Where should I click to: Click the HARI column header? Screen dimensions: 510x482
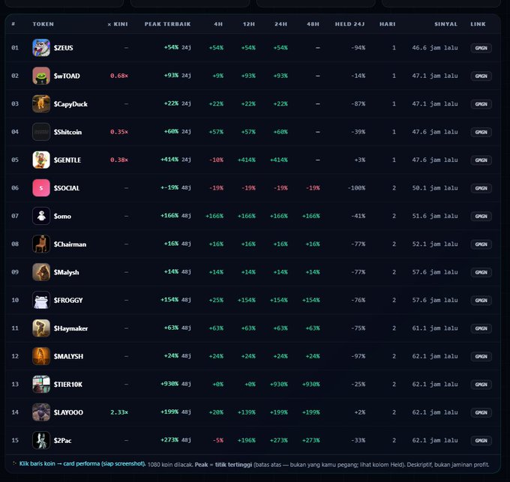388,24
